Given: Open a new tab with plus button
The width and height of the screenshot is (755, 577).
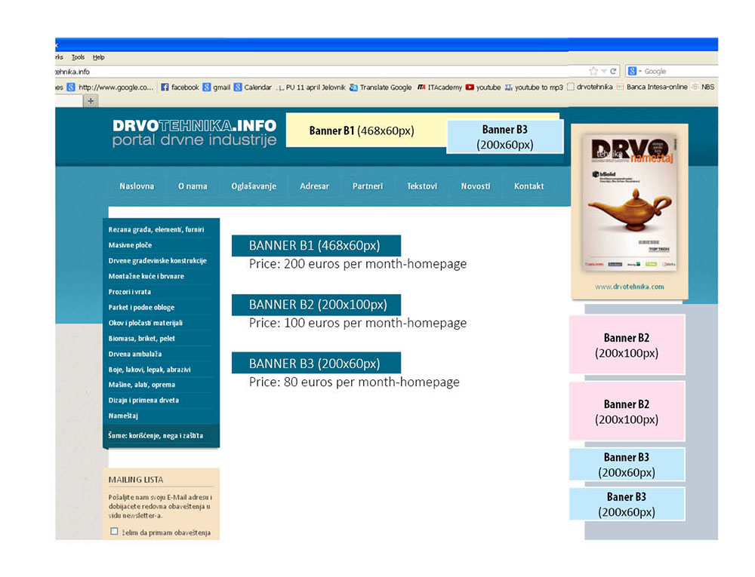Looking at the screenshot, I should point(91,100).
